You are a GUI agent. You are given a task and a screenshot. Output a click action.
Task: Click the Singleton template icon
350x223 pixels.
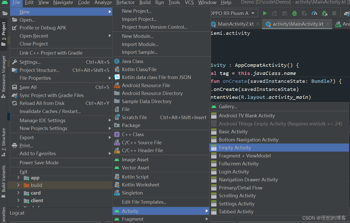117,193
